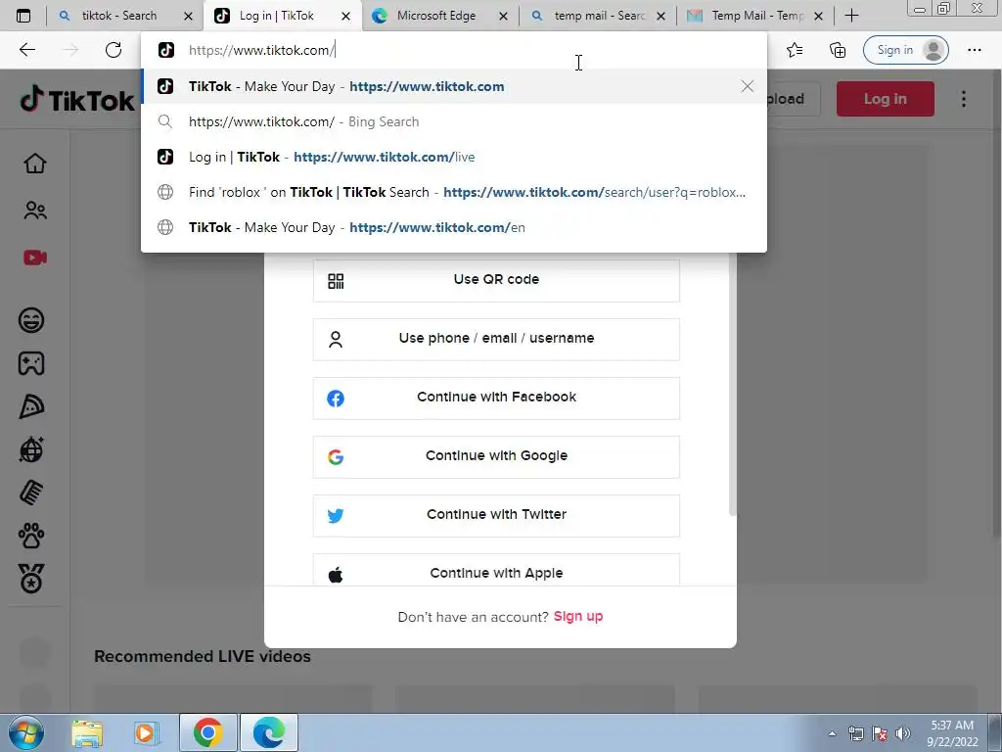Click Continue with Facebook
Screen dimensions: 1002x752
pyautogui.click(x=496, y=398)
